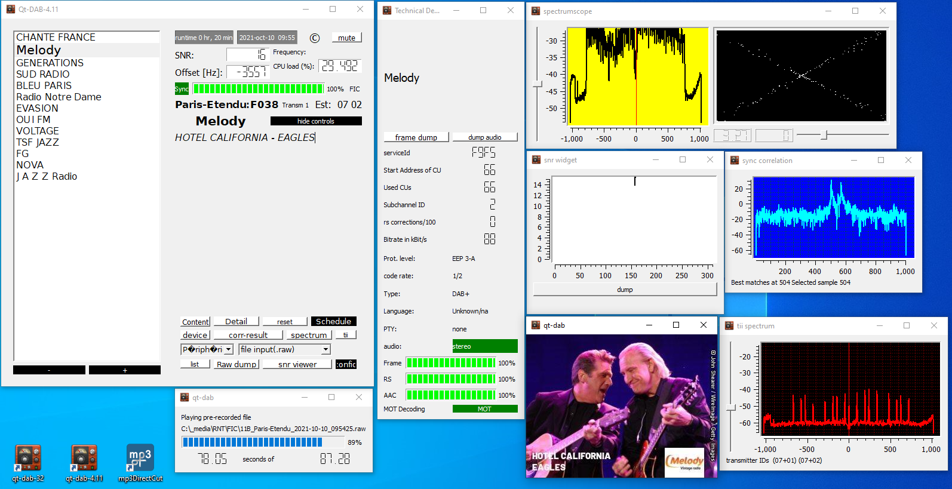Select BLEU PARIS service
The height and width of the screenshot is (489, 952).
(x=87, y=85)
